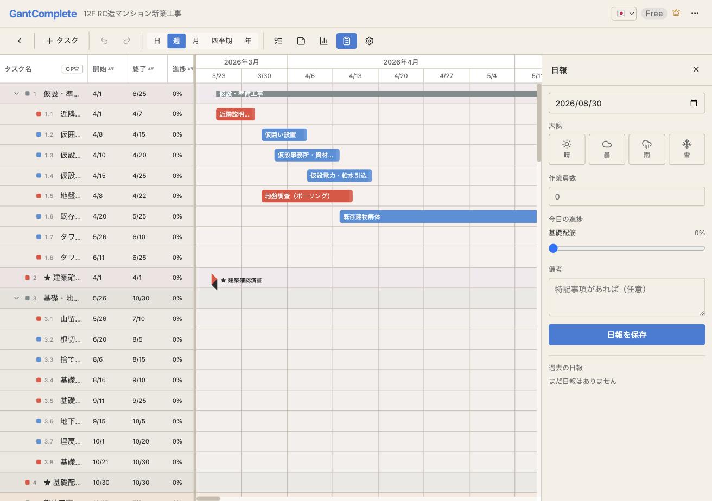Select task row 3.1 山留
Viewport: 712px width, 501px height.
coord(97,319)
